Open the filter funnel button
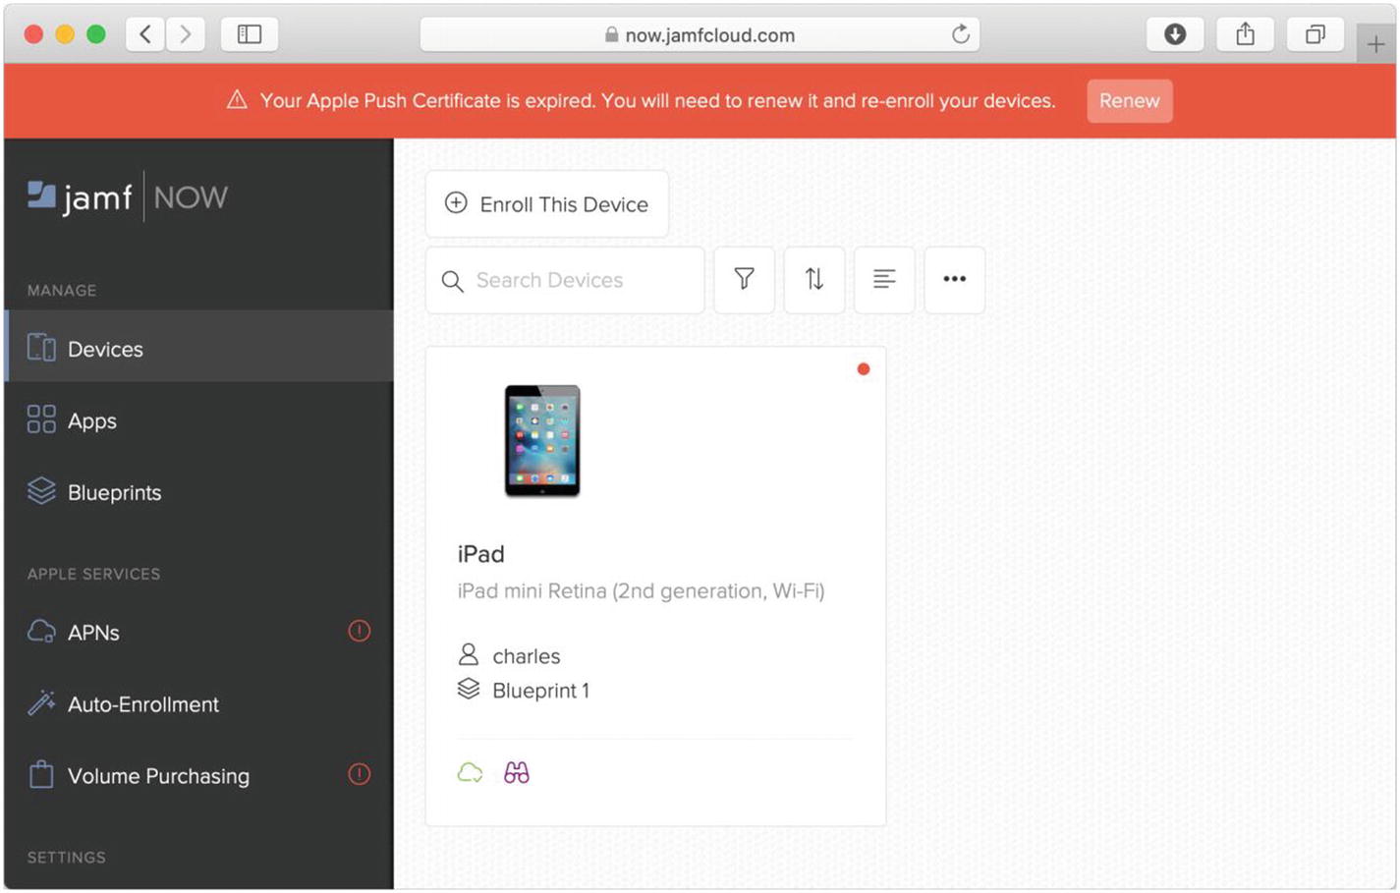 [x=744, y=280]
